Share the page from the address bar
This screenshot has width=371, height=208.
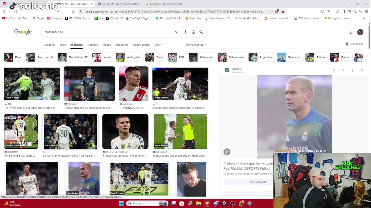point(269,12)
